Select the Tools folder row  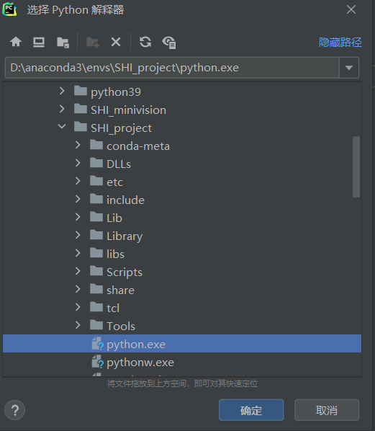pos(182,326)
